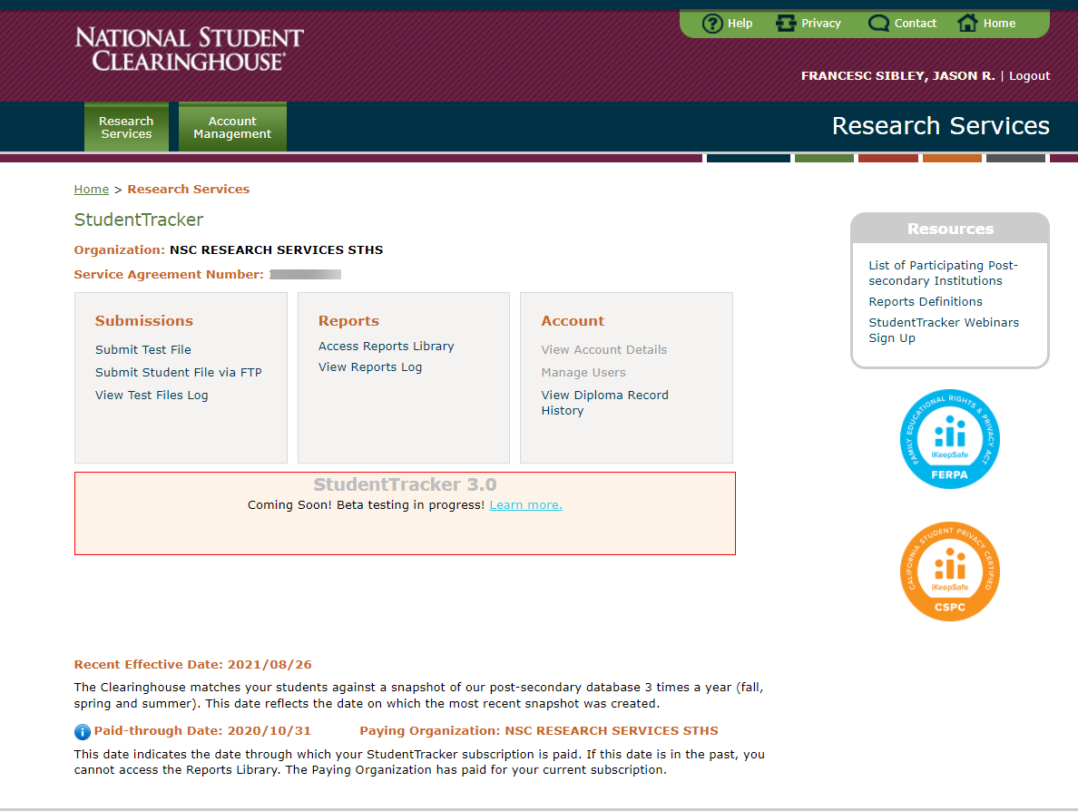Click the Paid-through Date: 2020/10/31 text
The image size is (1078, 811).
pos(202,730)
